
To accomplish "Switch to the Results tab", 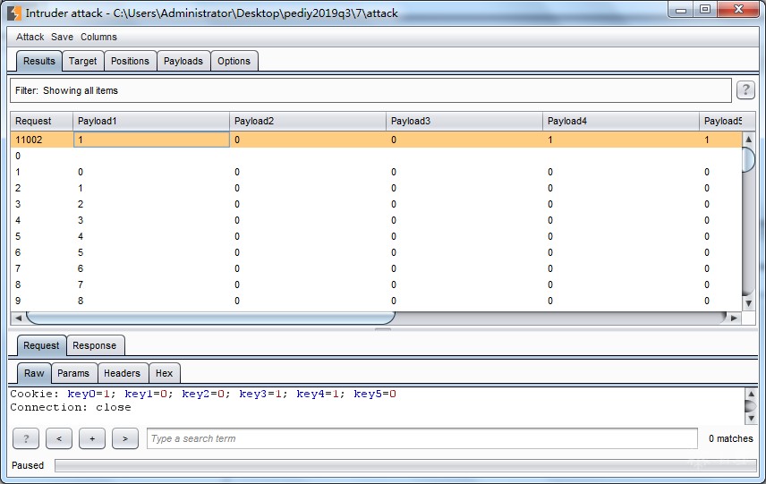I will [39, 61].
